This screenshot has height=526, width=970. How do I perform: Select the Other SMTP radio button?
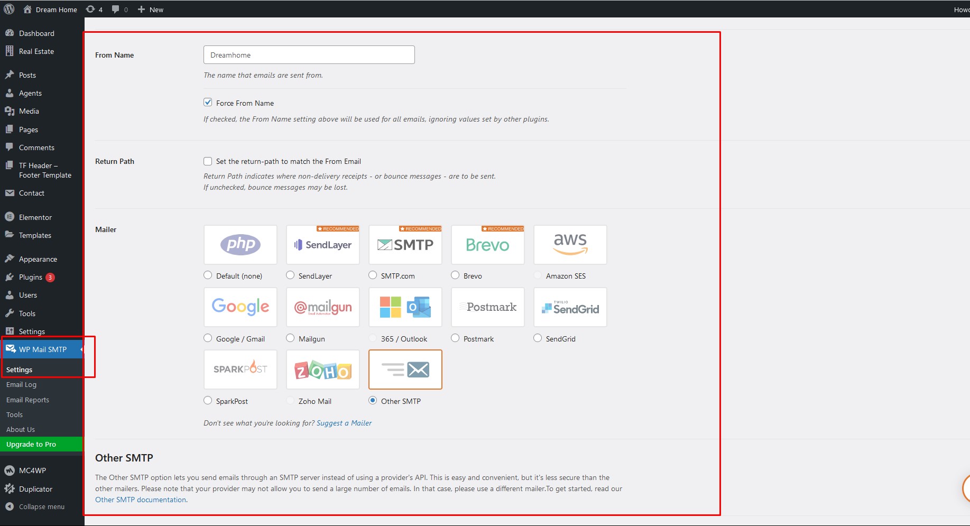click(x=373, y=401)
